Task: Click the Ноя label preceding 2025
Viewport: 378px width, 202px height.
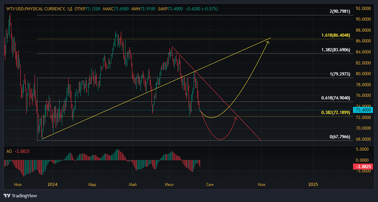Action: pyautogui.click(x=261, y=185)
